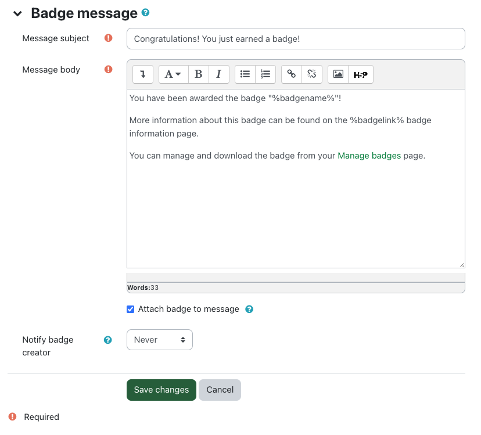Click the insert link icon
The height and width of the screenshot is (435, 481).
pyautogui.click(x=292, y=74)
